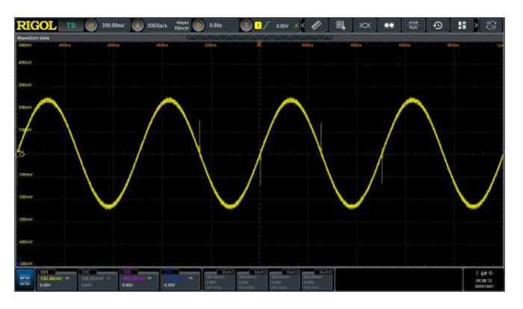Image resolution: width=523 pixels, height=309 pixels.
Task: Open the Math3 panel
Action: (x=284, y=280)
